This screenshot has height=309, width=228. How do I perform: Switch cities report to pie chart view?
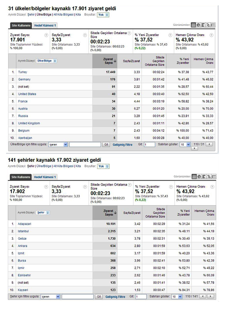point(199,177)
